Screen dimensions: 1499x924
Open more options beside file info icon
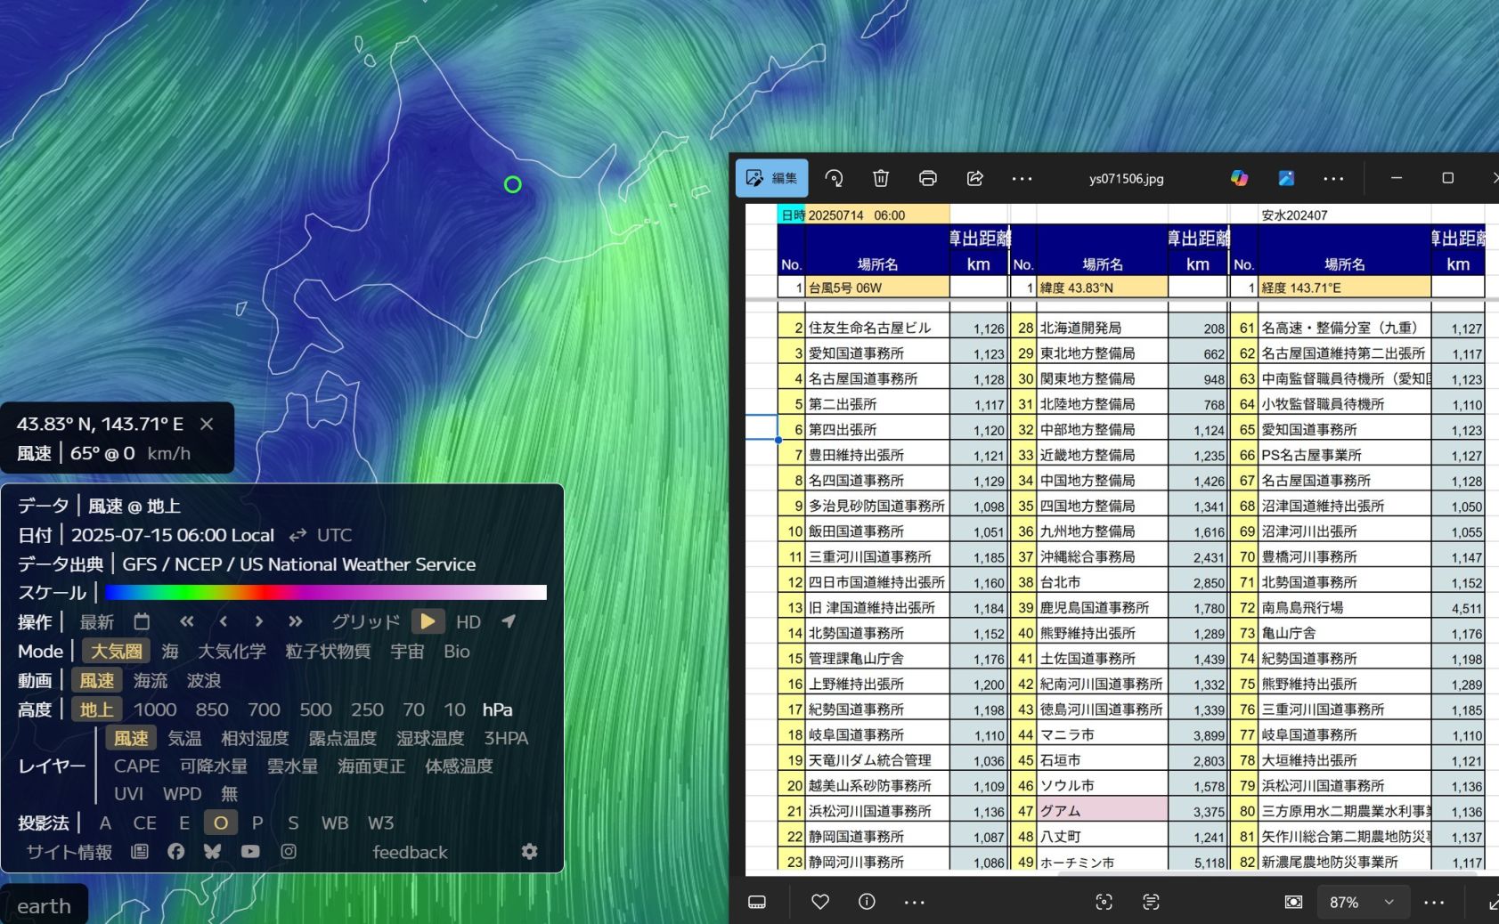pyautogui.click(x=914, y=902)
